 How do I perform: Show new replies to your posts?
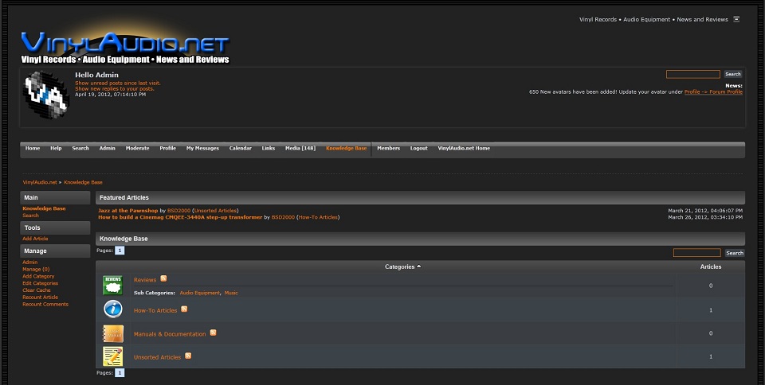[x=115, y=89]
